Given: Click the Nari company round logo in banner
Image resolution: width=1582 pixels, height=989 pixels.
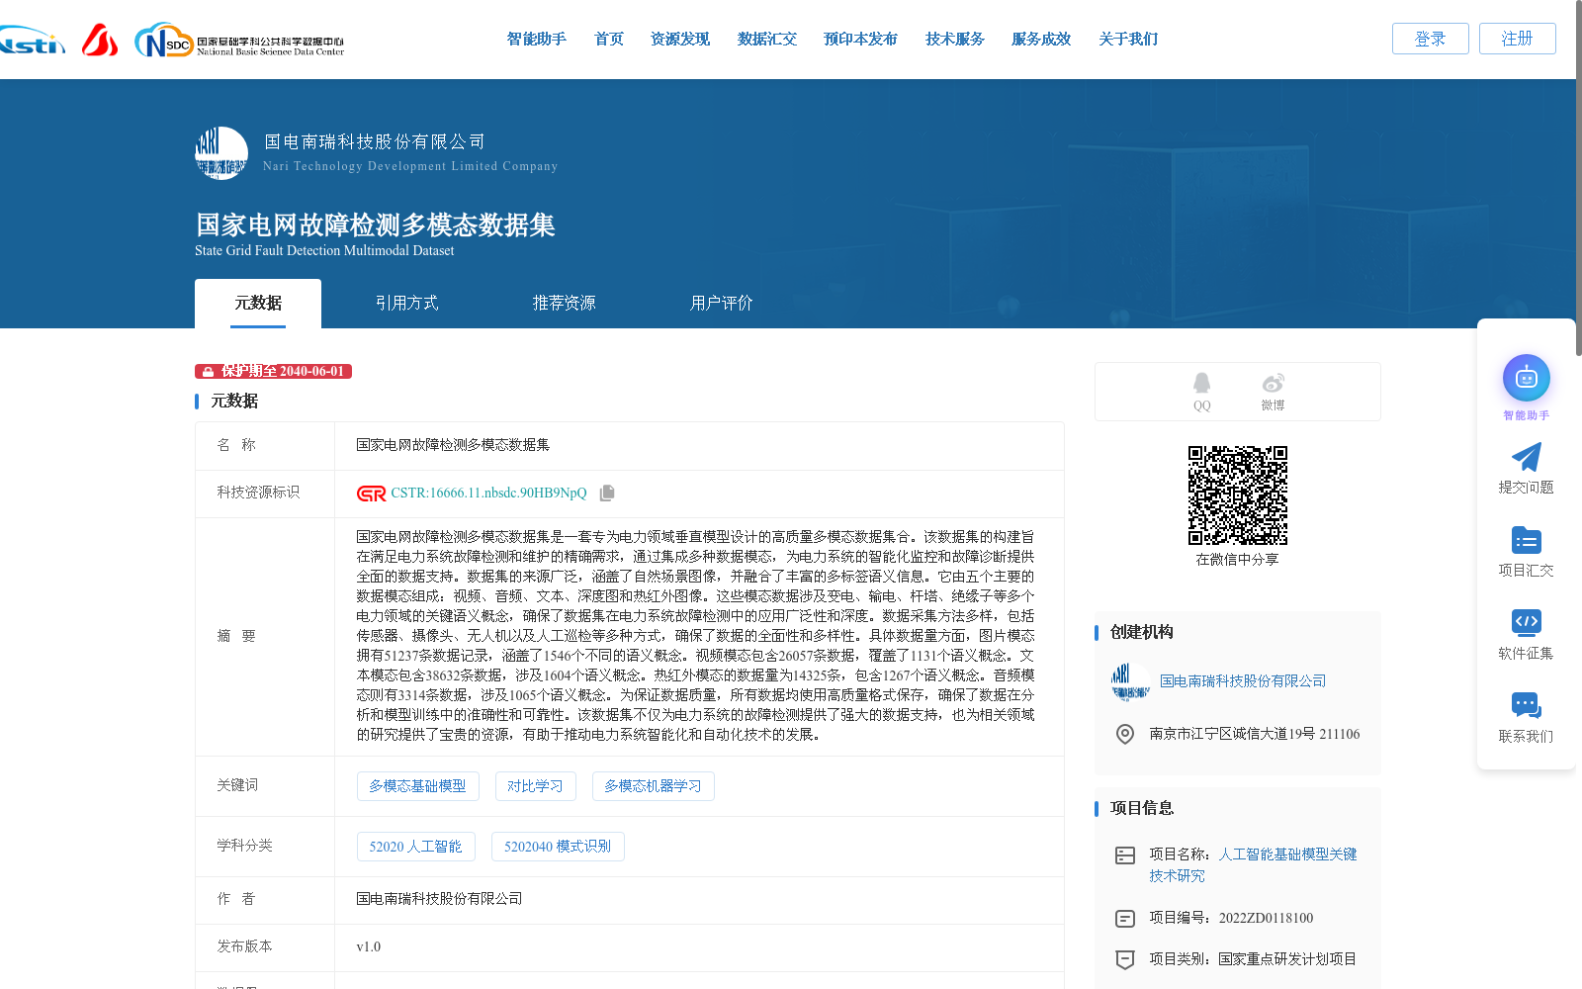Looking at the screenshot, I should (x=221, y=153).
